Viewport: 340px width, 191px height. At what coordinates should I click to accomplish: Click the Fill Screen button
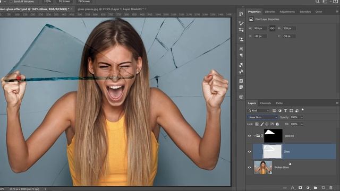tap(84, 1)
